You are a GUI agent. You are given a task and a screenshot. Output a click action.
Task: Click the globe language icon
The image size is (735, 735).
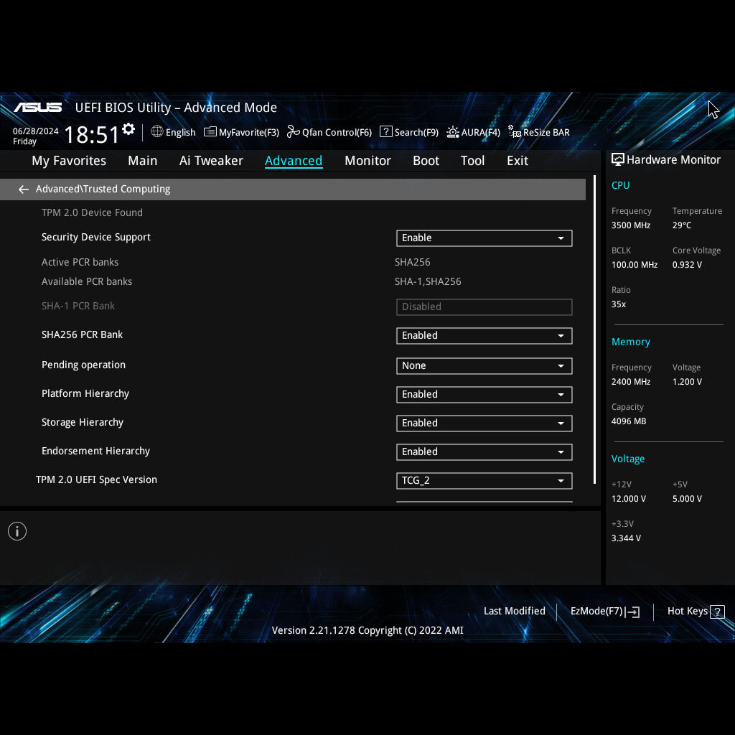click(x=157, y=132)
